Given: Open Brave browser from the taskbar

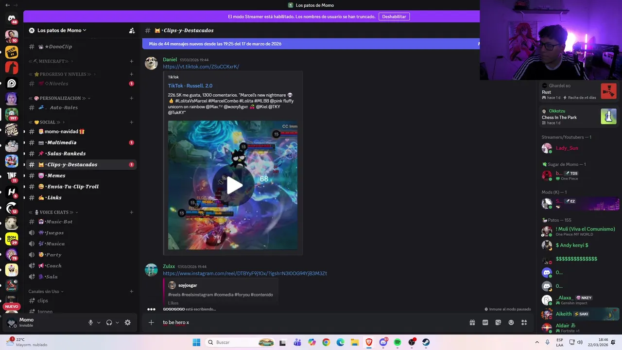Looking at the screenshot, I should 369,342.
